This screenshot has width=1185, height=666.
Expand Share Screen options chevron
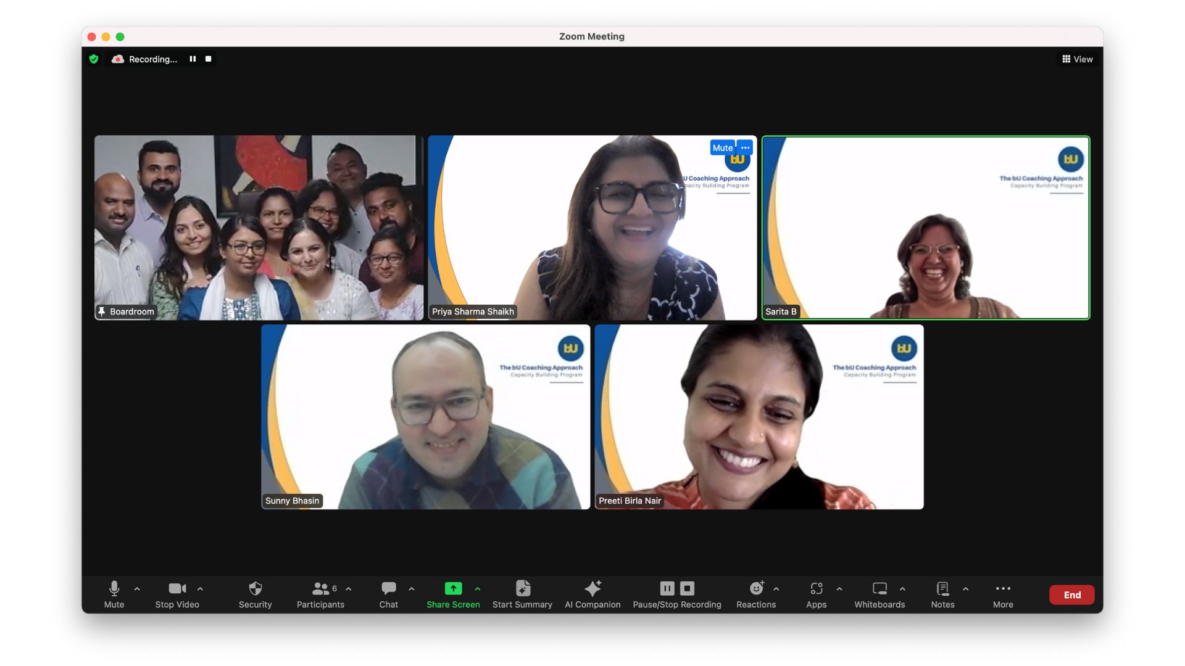tap(478, 589)
